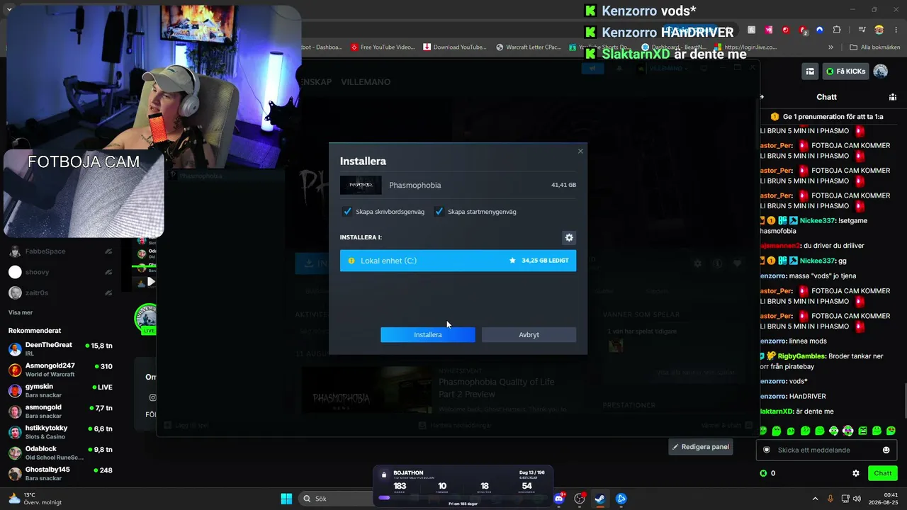This screenshot has width=907, height=510.
Task: Click 'Phasmophobia Quality of Life Part 2 Preview' news
Action: click(x=496, y=387)
